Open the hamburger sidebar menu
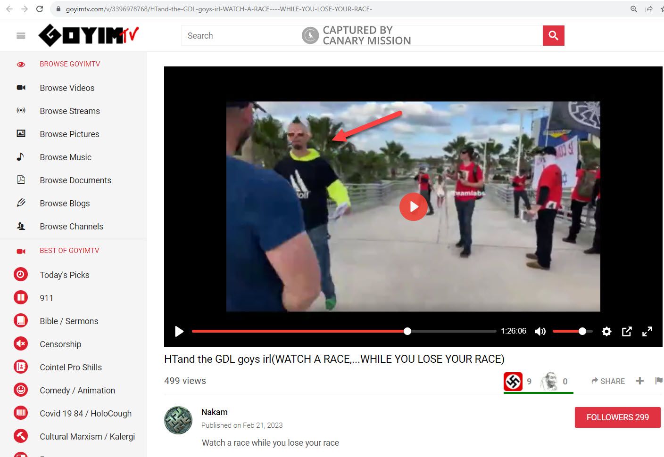Screen dimensions: 664x457 [x=21, y=36]
